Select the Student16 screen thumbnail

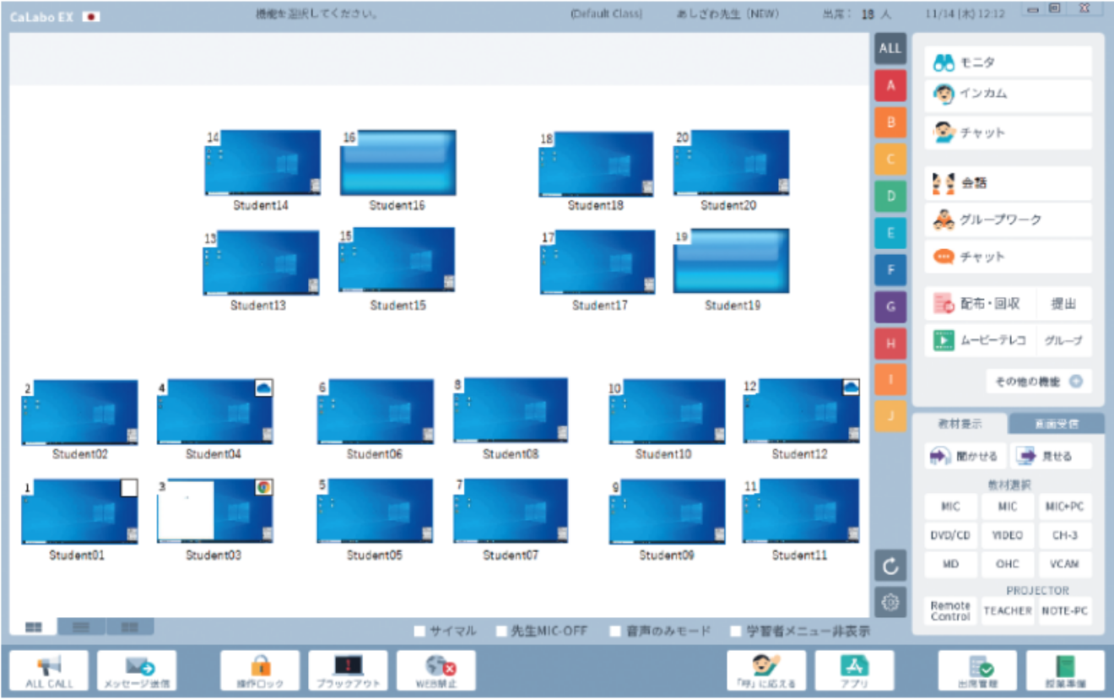(397, 163)
